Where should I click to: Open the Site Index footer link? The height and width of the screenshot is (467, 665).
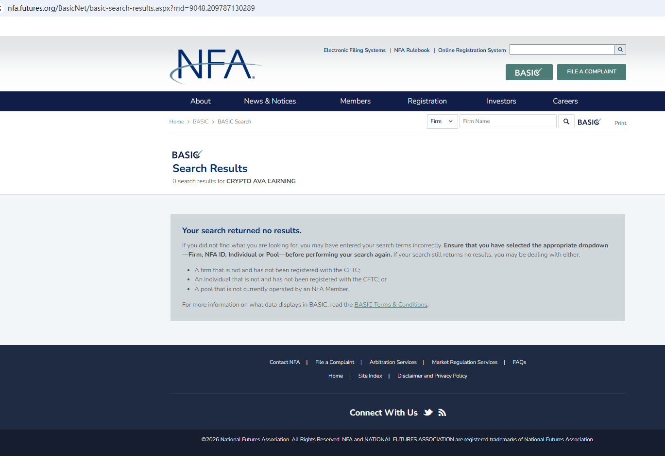pyautogui.click(x=370, y=376)
